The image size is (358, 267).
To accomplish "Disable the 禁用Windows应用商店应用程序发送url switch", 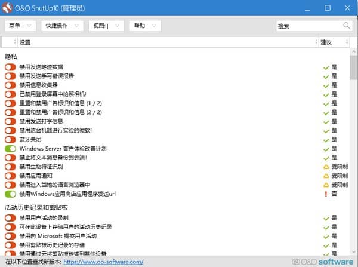I will pos(10,194).
